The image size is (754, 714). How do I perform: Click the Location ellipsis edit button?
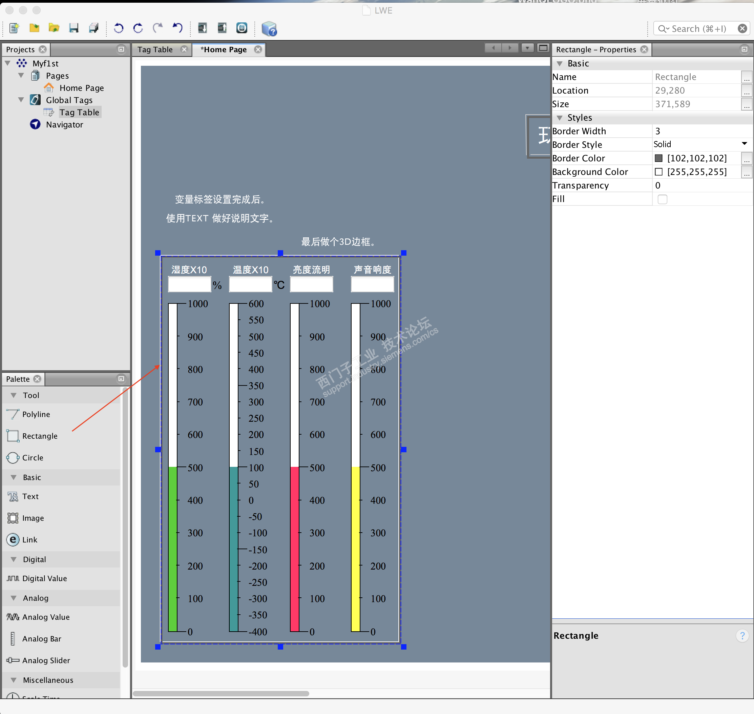pos(747,91)
